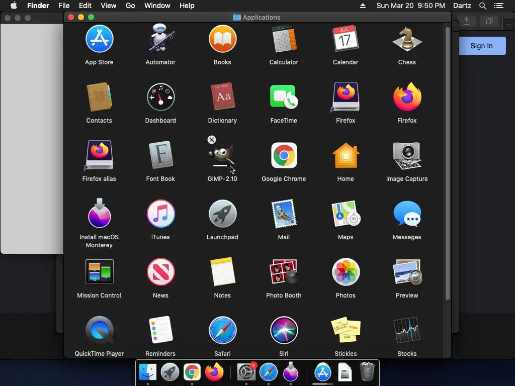The image size is (515, 386).
Task: Click the Siri app icon
Action: coord(284,330)
